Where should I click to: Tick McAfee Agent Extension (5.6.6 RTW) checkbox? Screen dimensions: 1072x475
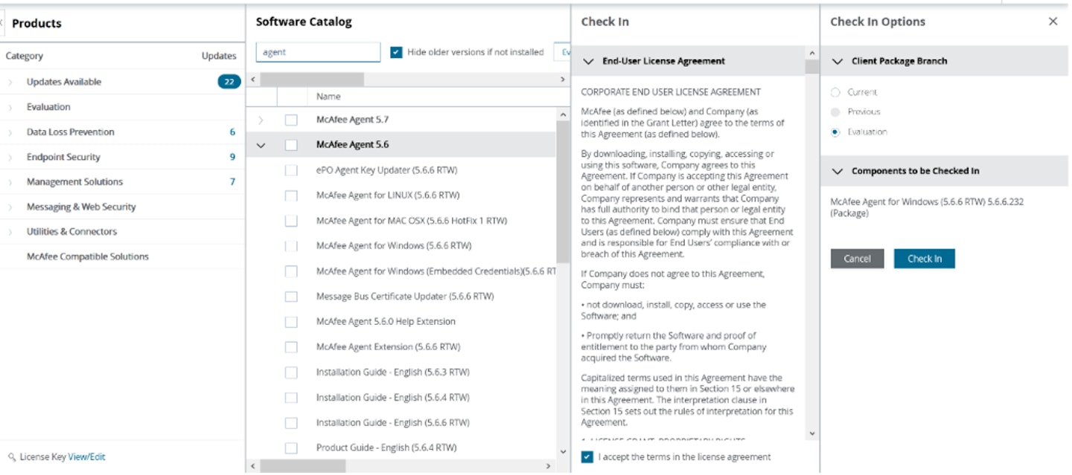click(x=291, y=347)
